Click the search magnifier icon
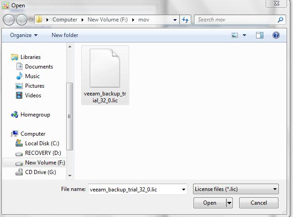 pos(280,20)
